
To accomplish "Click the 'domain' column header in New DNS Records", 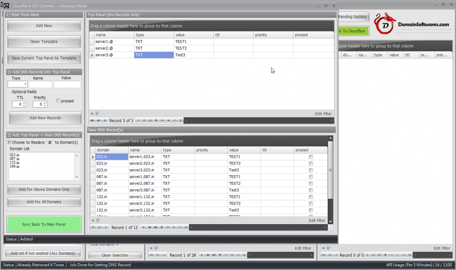I will tap(111, 150).
